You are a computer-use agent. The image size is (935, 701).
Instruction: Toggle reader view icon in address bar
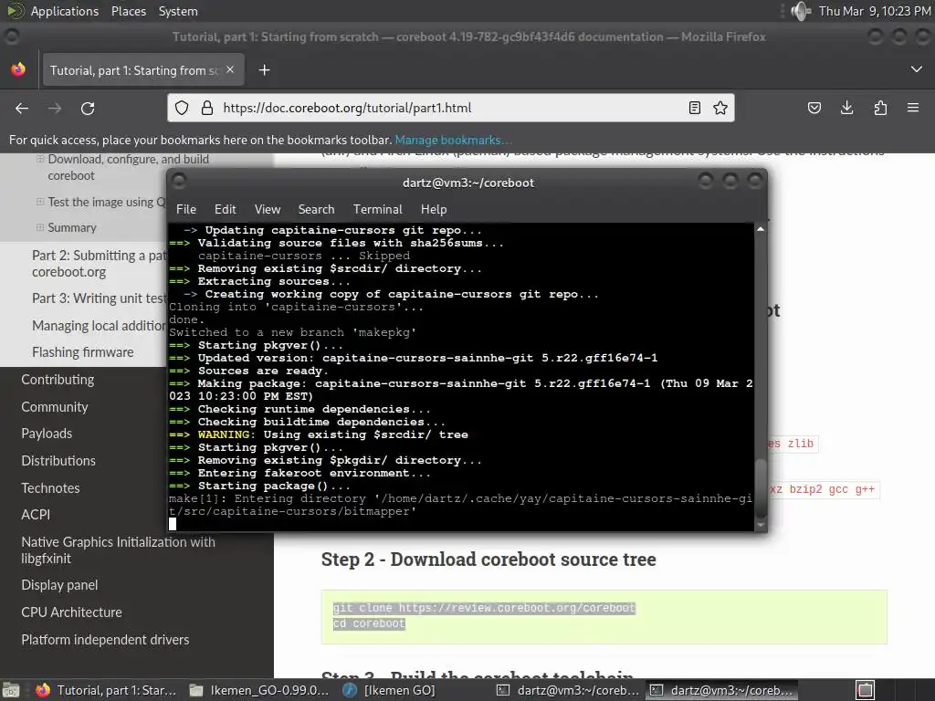[x=695, y=108]
